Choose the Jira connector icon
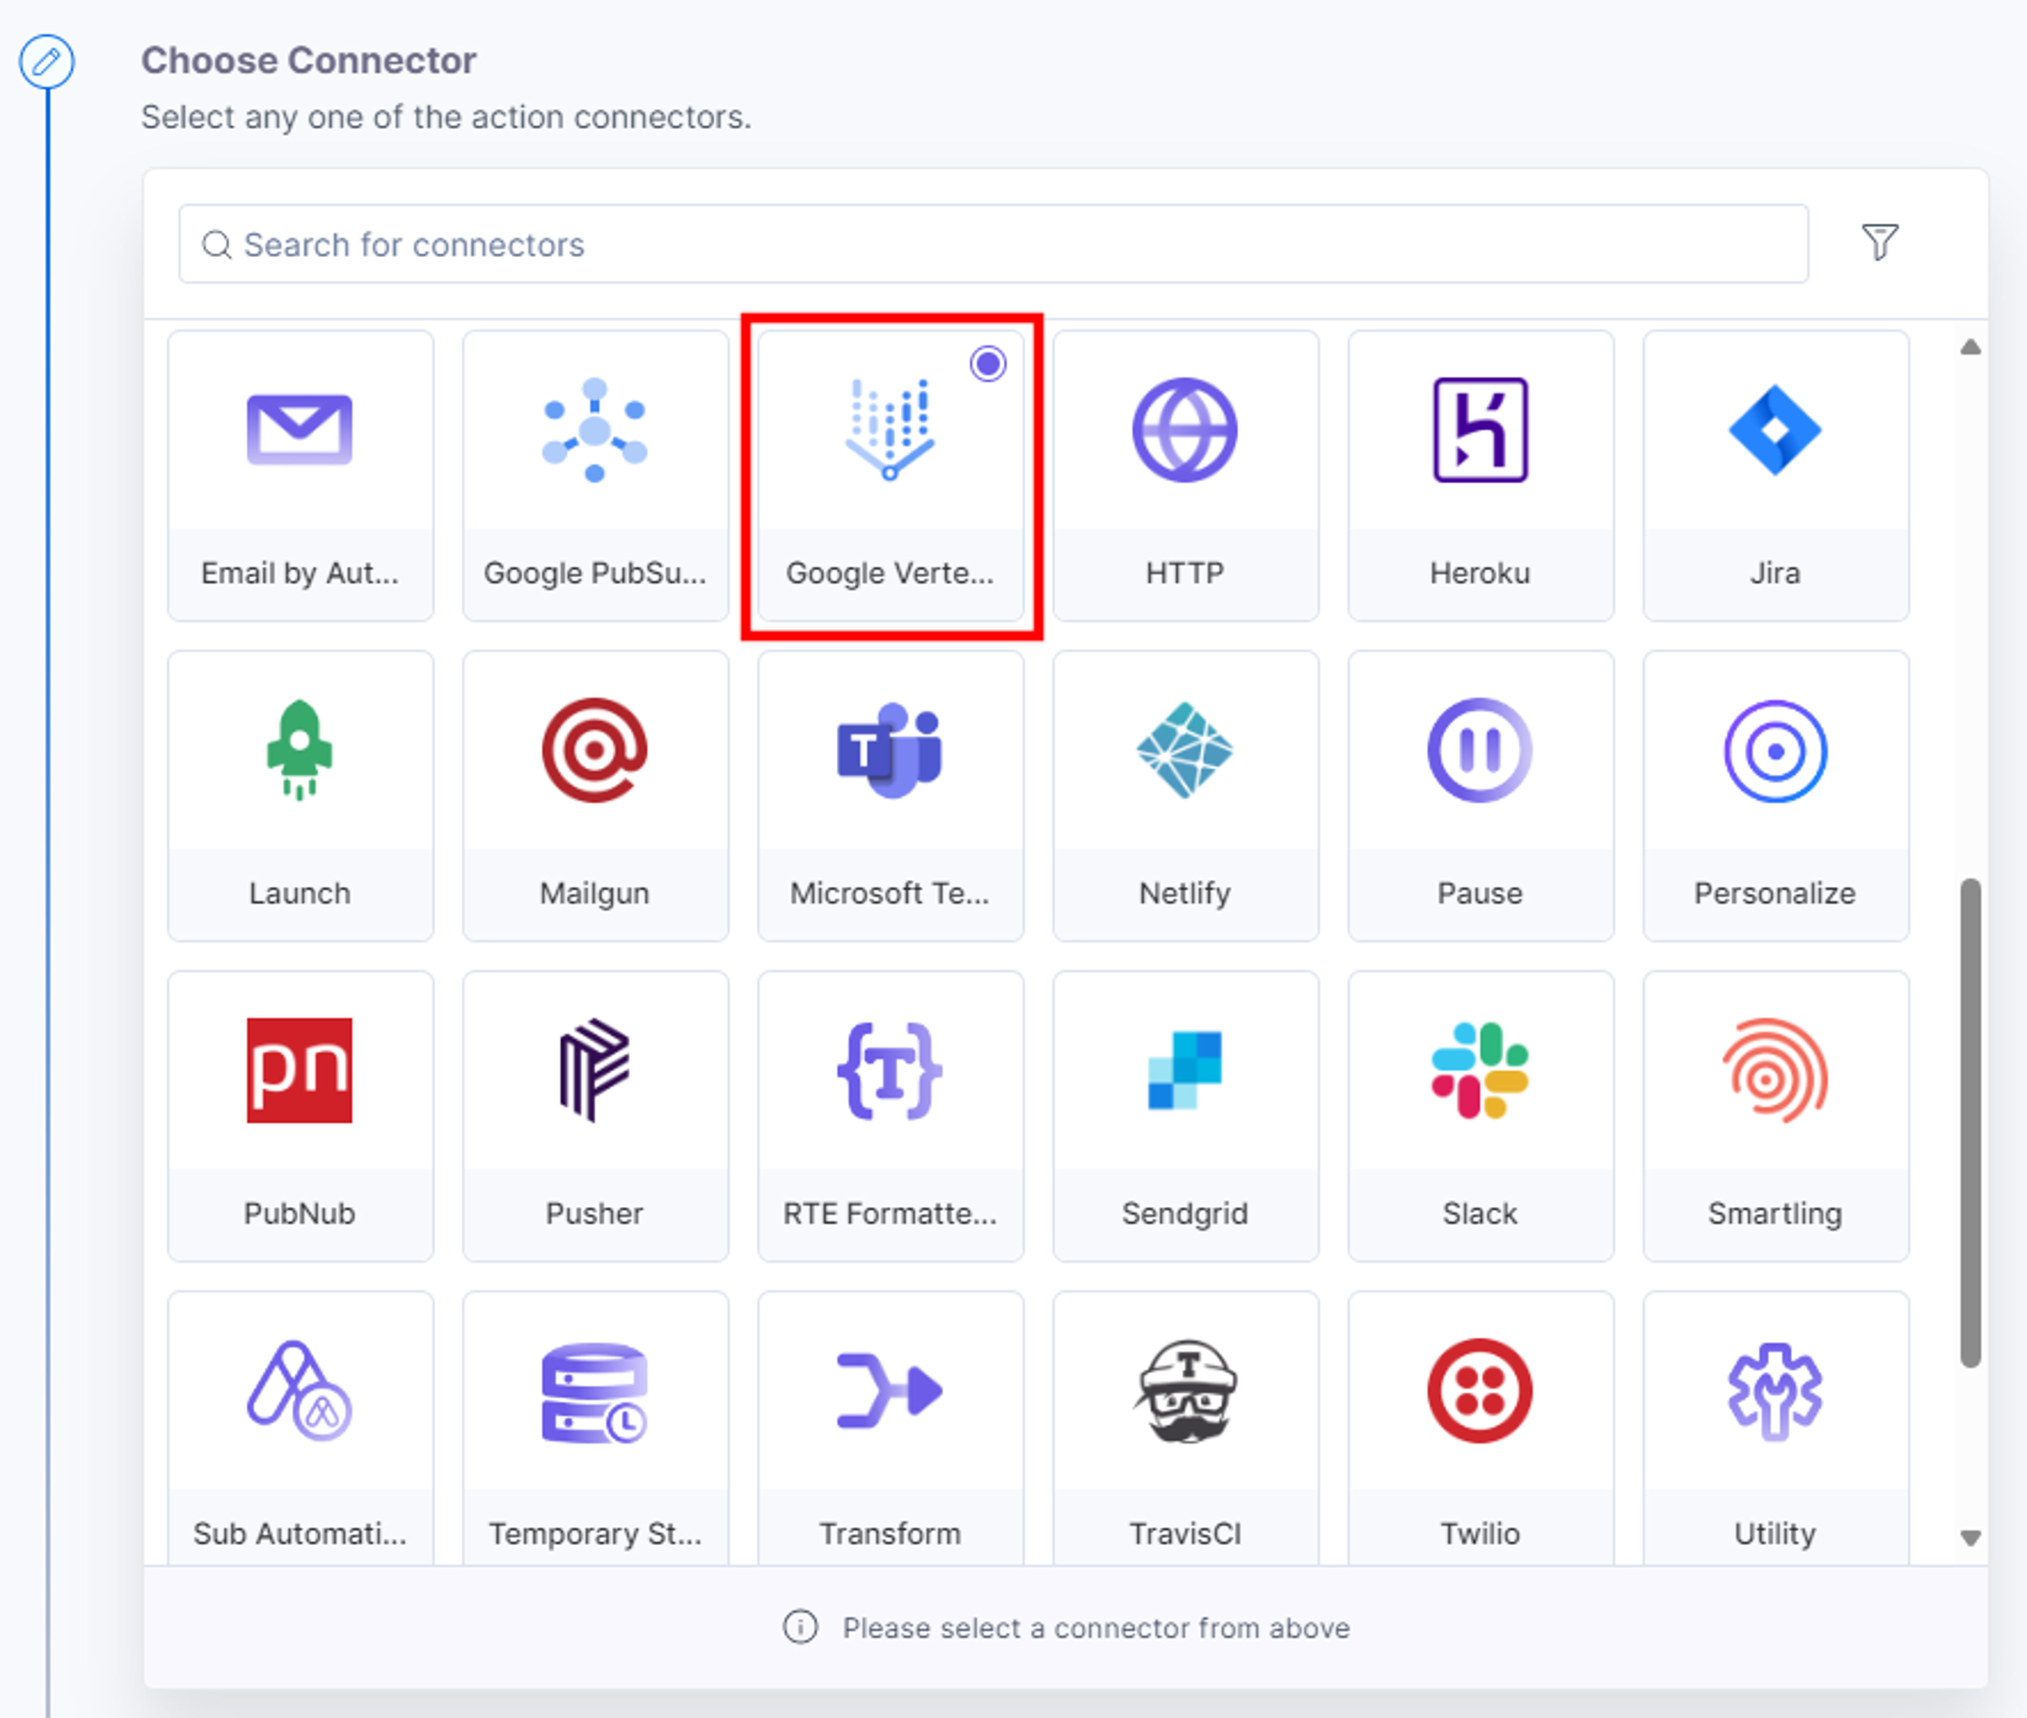The height and width of the screenshot is (1718, 2027). click(x=1775, y=430)
